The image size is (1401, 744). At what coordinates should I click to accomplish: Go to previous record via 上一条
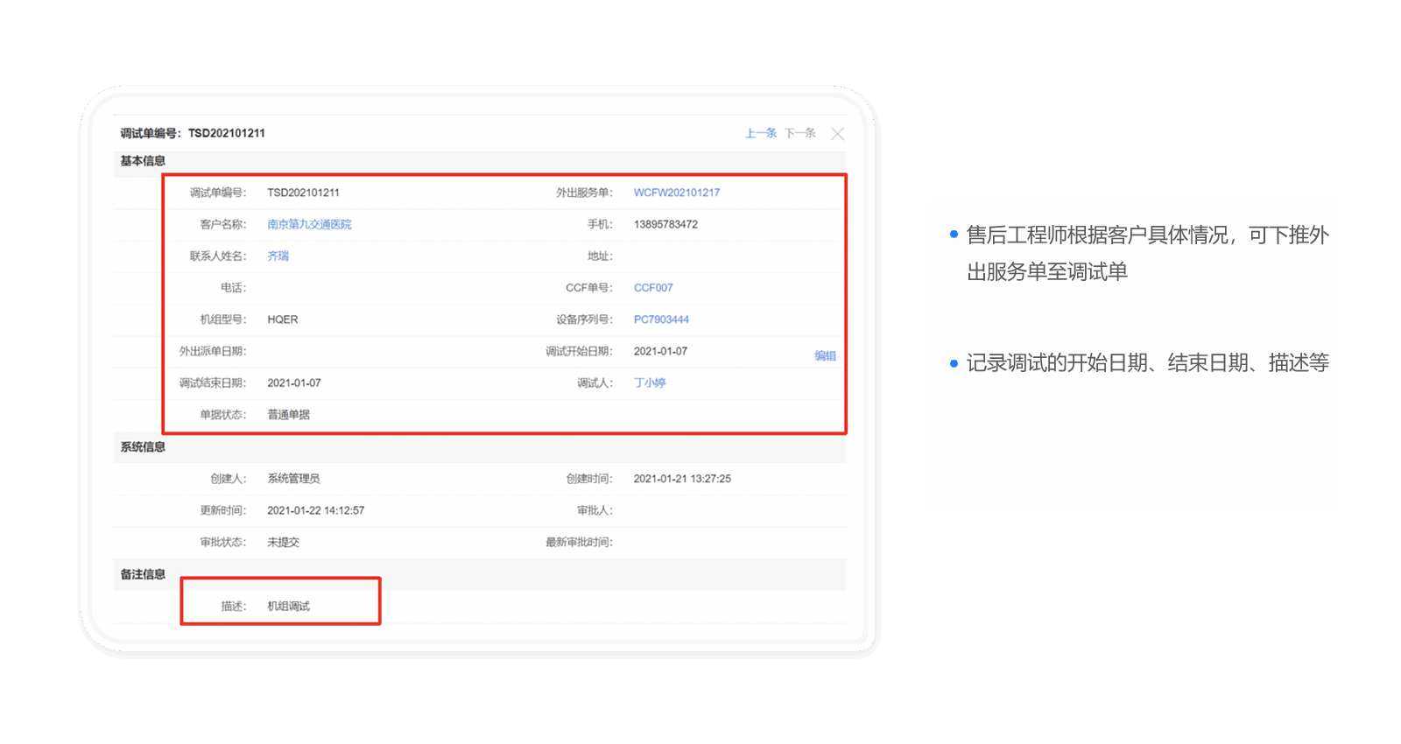(x=760, y=133)
